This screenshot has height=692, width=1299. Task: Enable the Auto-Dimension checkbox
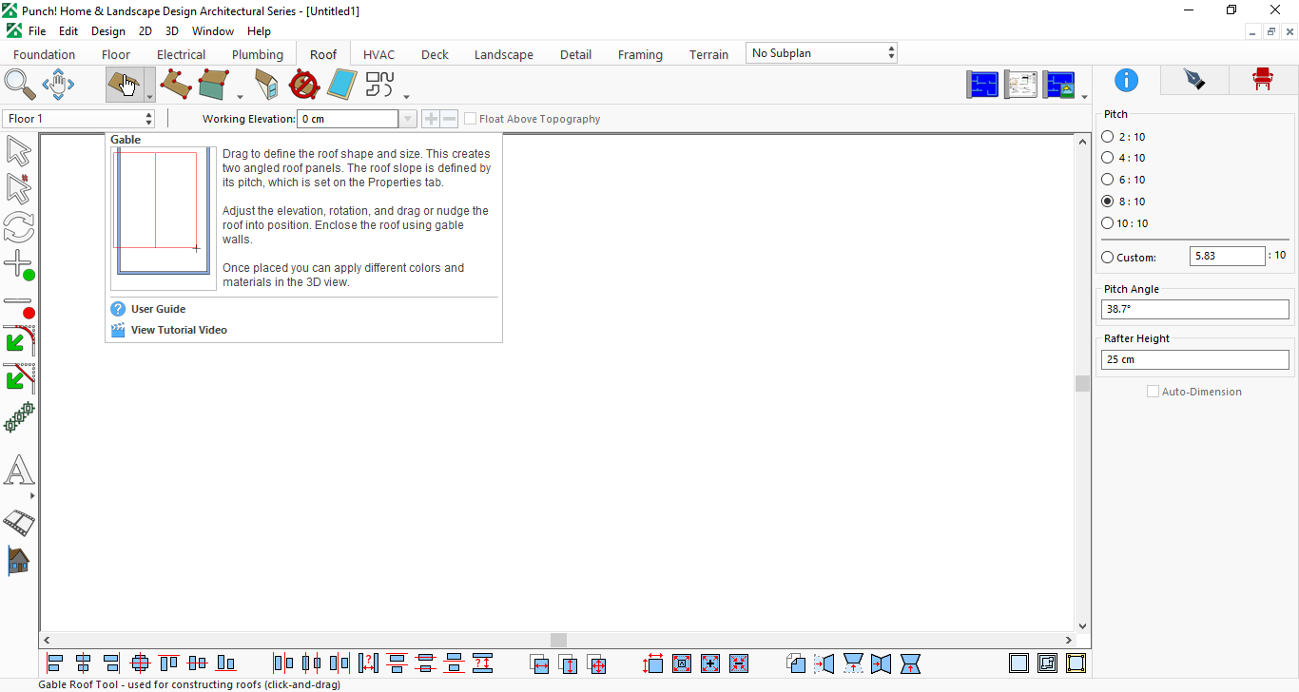[x=1153, y=392]
